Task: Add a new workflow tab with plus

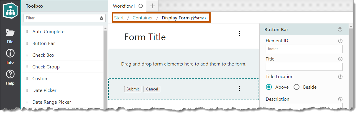Action: [x=152, y=6]
